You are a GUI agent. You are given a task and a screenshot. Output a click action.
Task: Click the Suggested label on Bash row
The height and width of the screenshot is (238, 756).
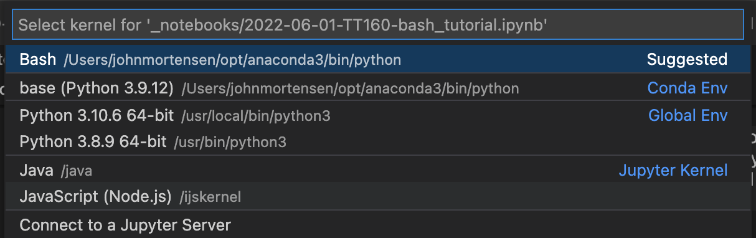[687, 60]
